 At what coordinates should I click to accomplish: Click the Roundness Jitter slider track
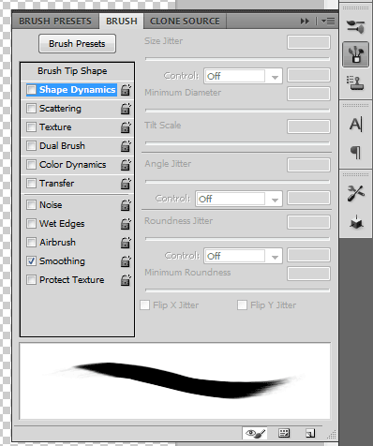click(237, 239)
